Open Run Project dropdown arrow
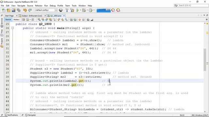The height and width of the screenshot is (117, 209). pos(80,10)
